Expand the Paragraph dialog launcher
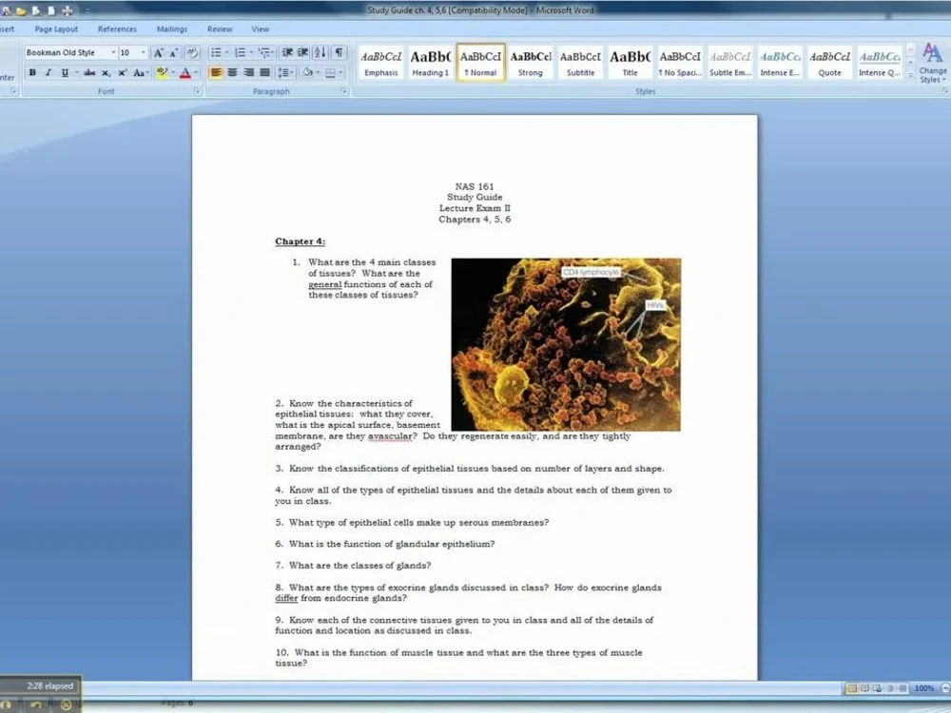The image size is (951, 713). coord(343,91)
